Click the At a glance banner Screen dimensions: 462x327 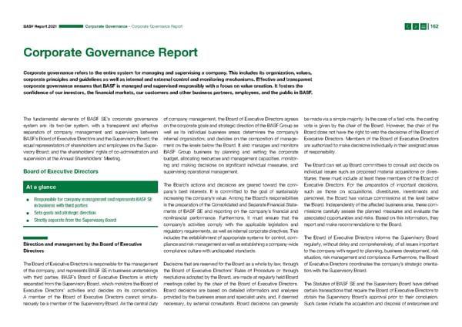(x=90, y=187)
